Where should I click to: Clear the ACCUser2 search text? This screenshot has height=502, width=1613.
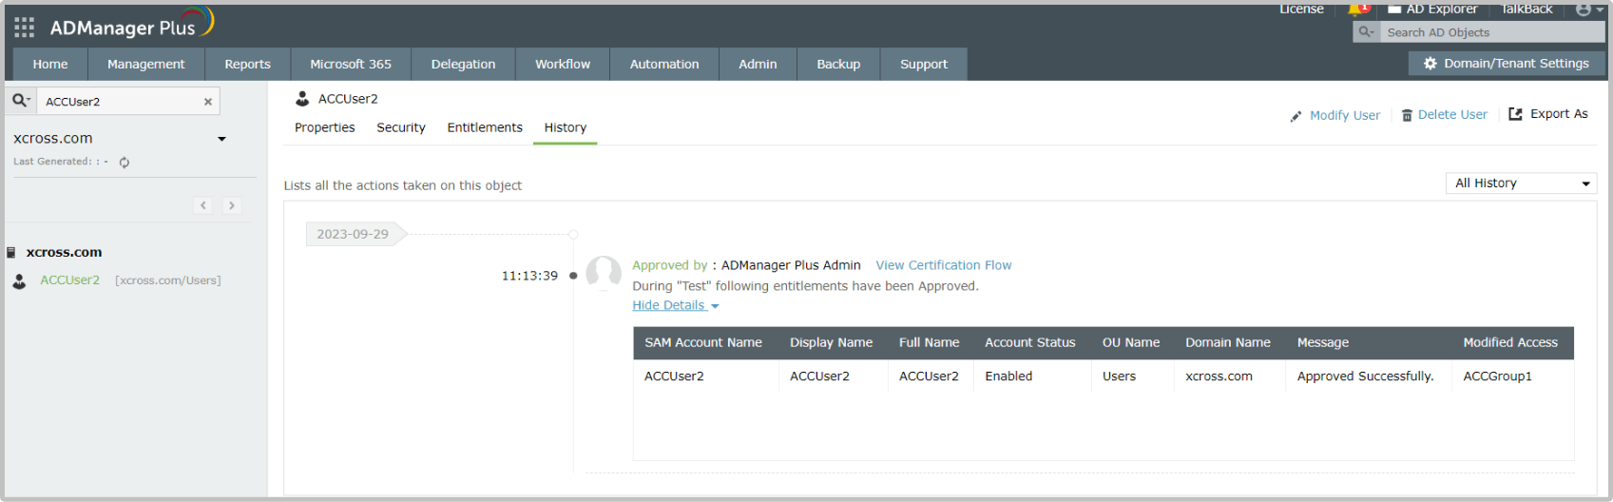coord(208,102)
